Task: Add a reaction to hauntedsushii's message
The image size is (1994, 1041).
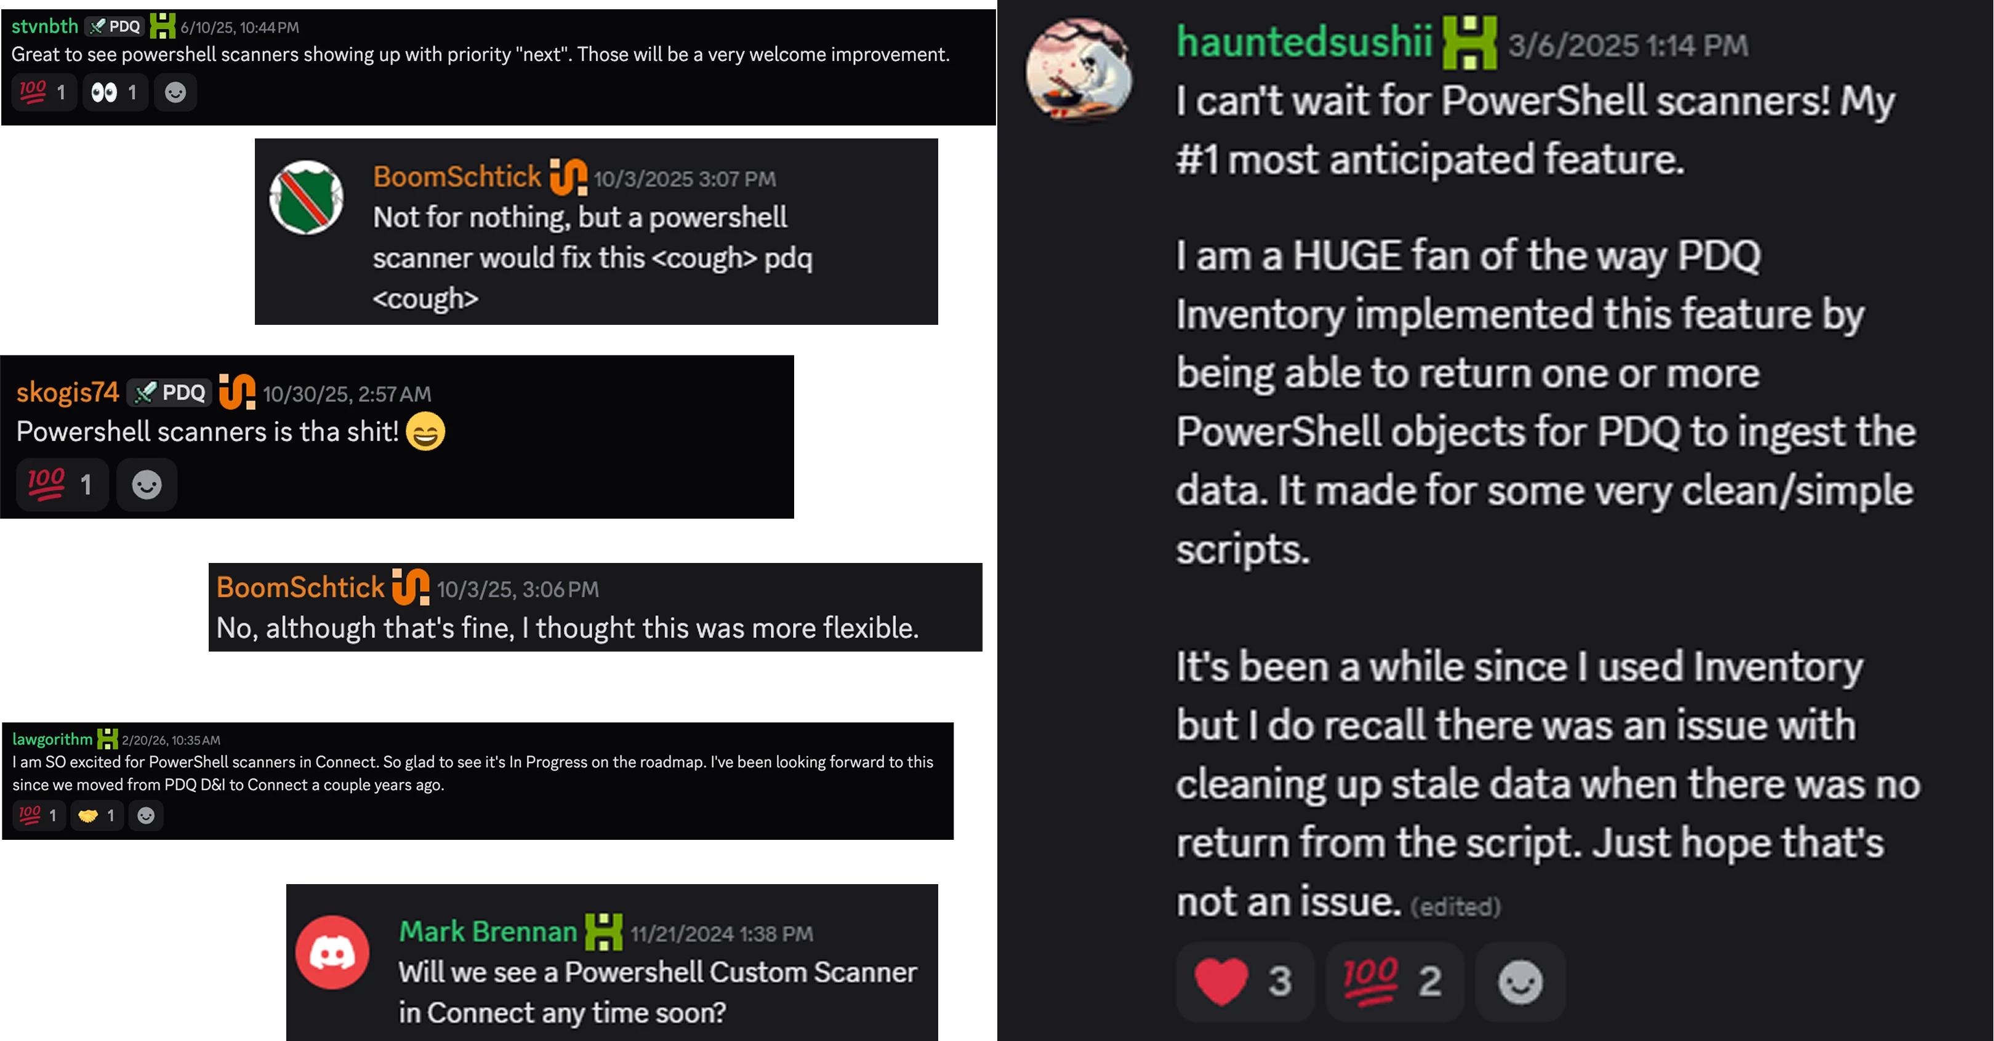Action: pyautogui.click(x=1520, y=981)
